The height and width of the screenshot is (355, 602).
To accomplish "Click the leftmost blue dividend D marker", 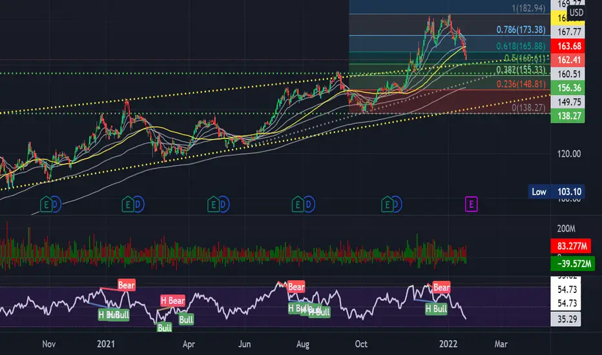I will (x=56, y=205).
